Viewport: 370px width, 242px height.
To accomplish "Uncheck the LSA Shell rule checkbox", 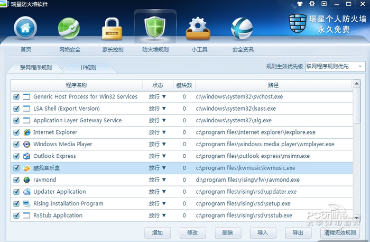I will tap(16, 109).
